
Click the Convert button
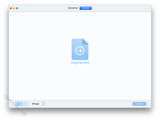pos(139,104)
